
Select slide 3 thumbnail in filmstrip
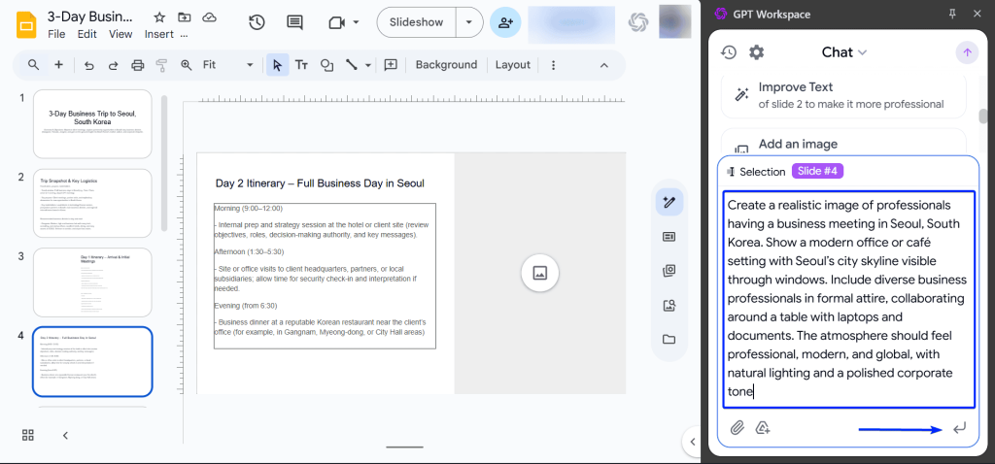pyautogui.click(x=92, y=282)
